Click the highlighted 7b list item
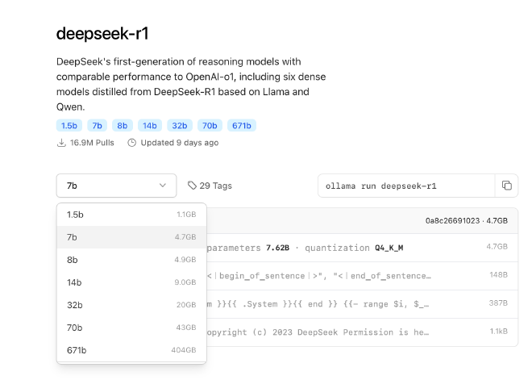This screenshot has height=380, width=532. pyautogui.click(x=131, y=237)
